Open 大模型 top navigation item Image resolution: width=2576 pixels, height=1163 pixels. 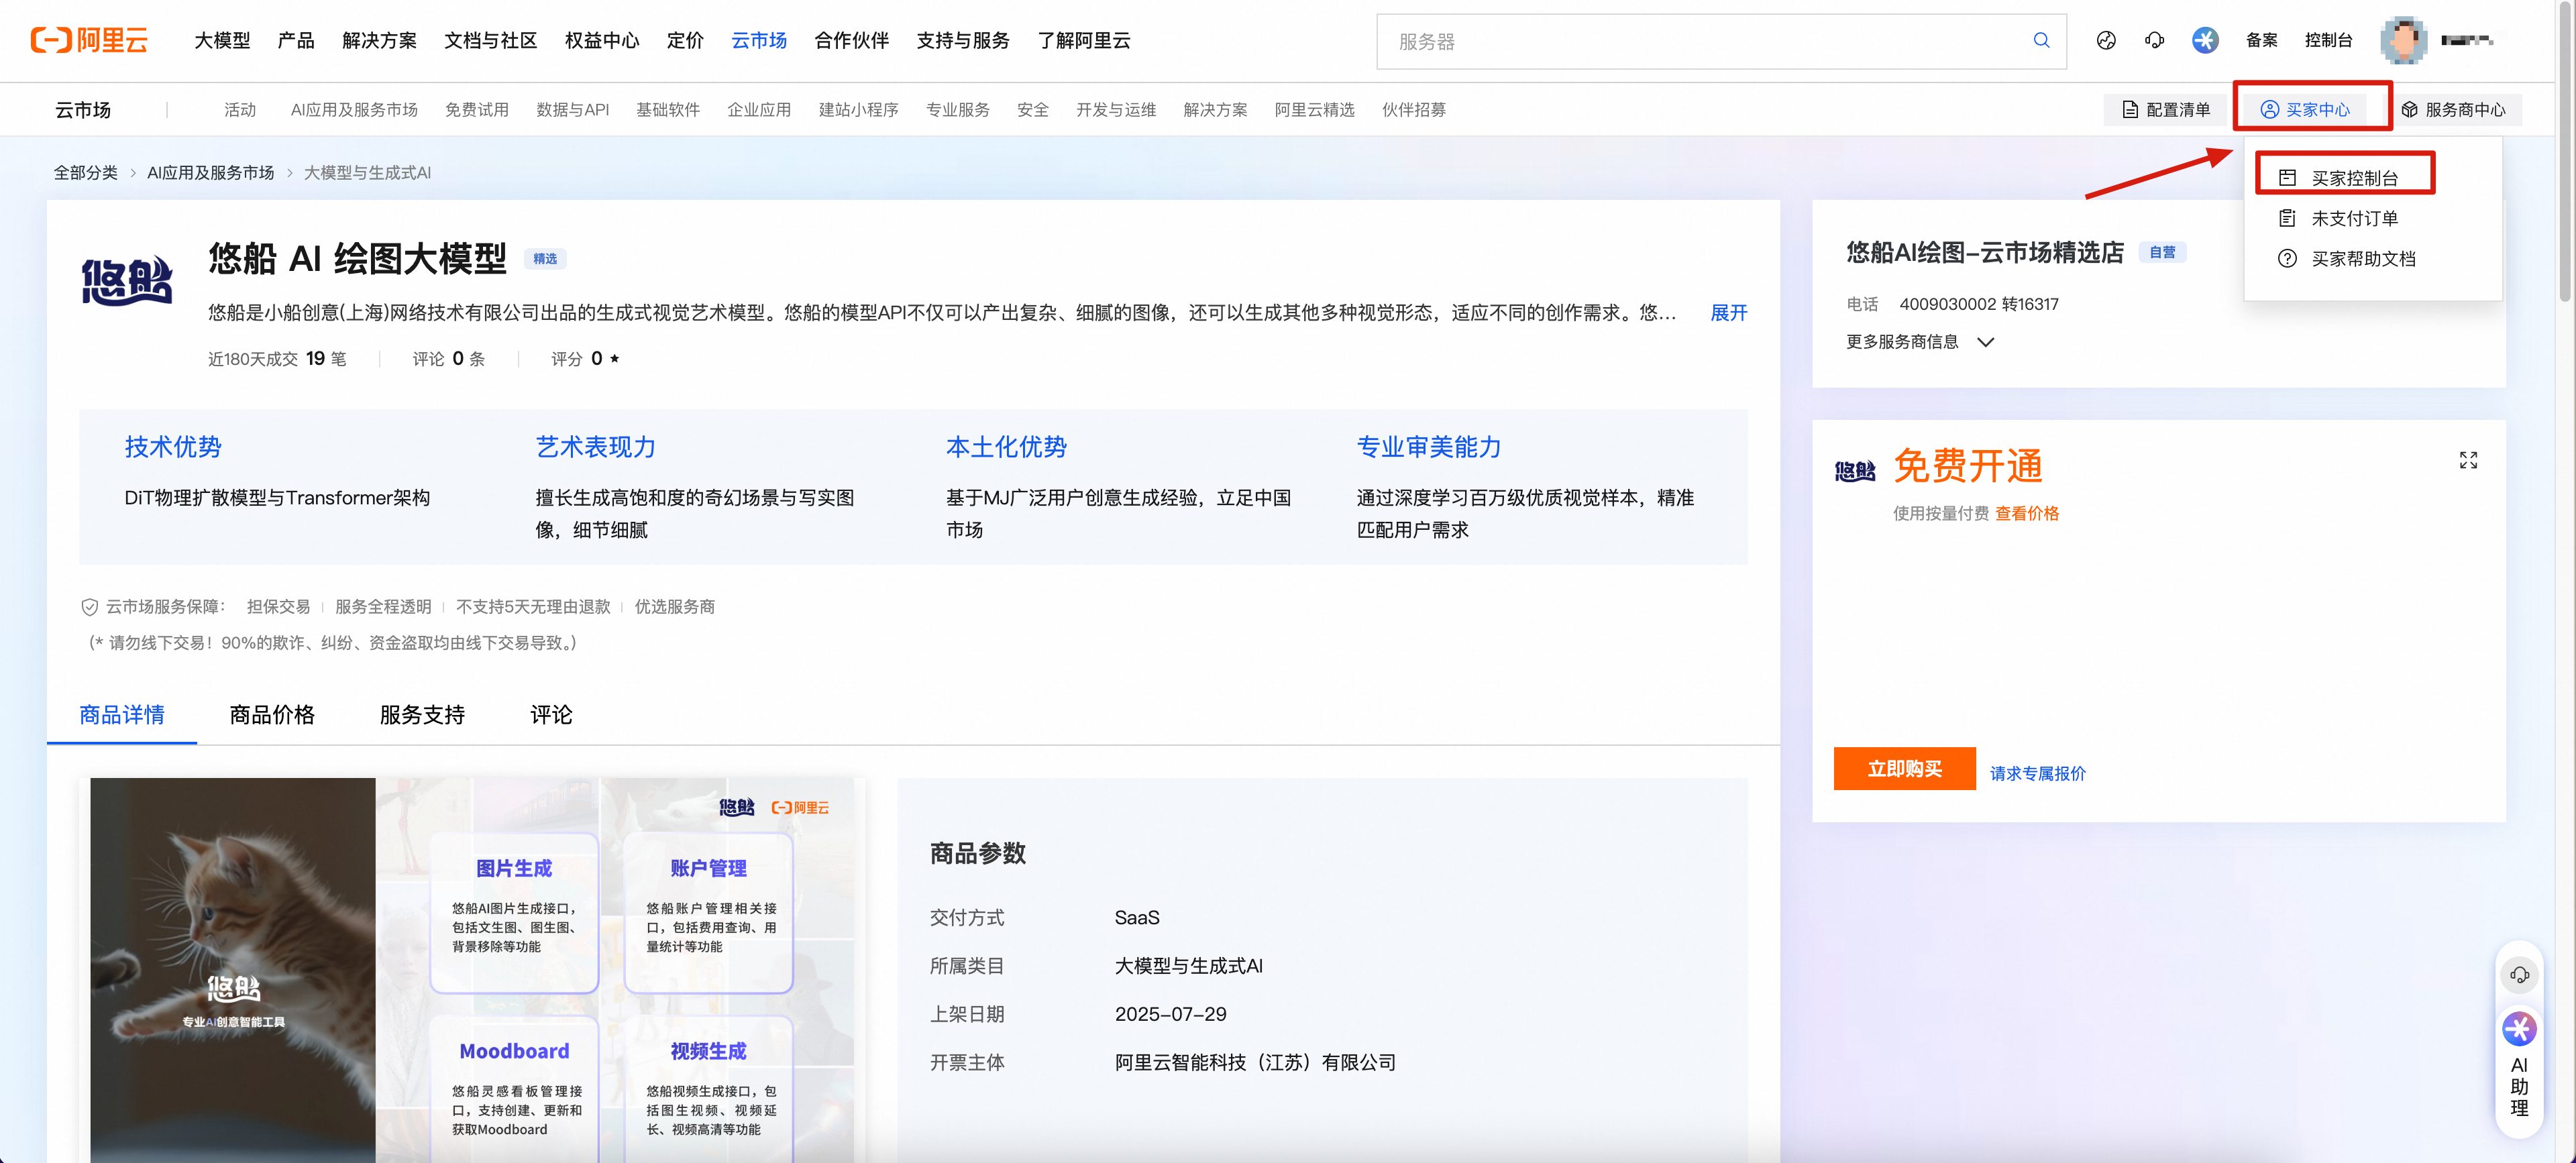coord(222,40)
